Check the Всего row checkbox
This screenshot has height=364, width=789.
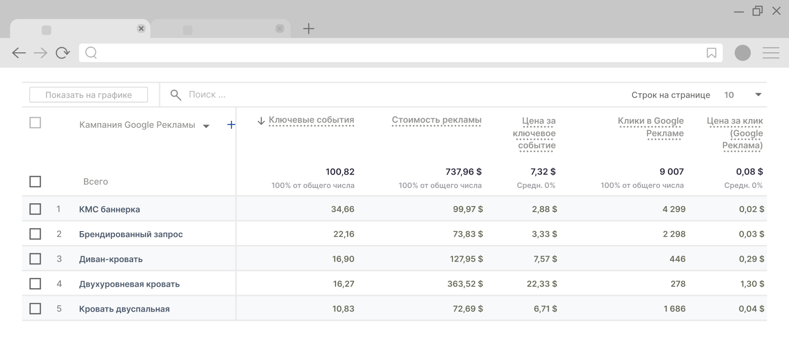(x=35, y=182)
